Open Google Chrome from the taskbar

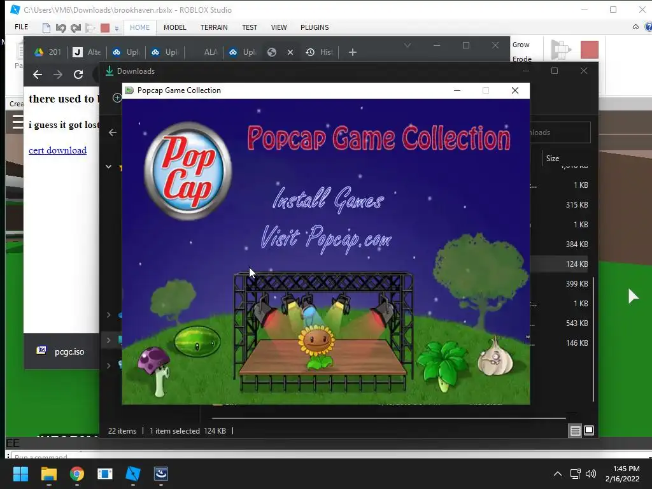(x=77, y=474)
